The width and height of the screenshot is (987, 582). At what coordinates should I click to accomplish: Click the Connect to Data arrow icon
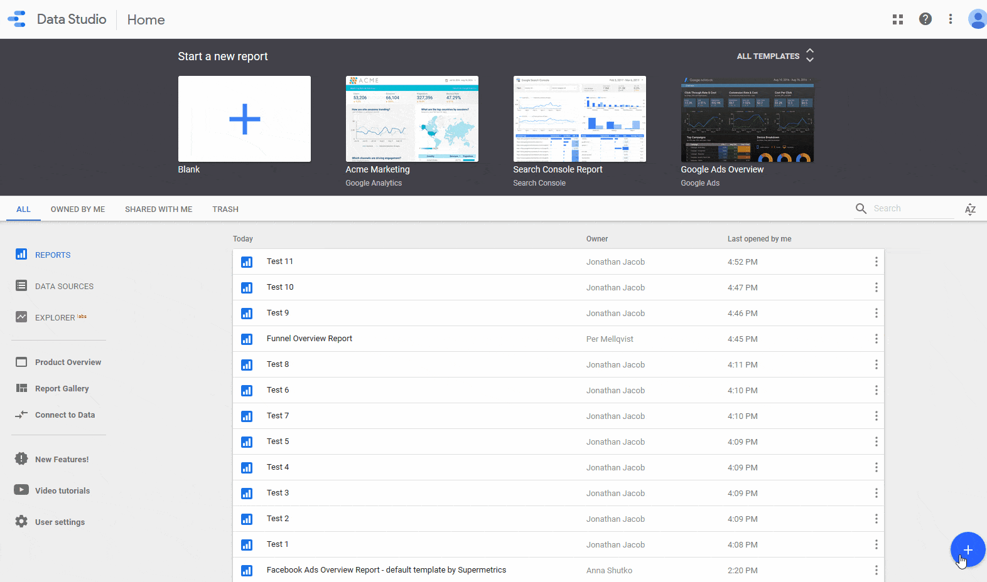pos(21,415)
